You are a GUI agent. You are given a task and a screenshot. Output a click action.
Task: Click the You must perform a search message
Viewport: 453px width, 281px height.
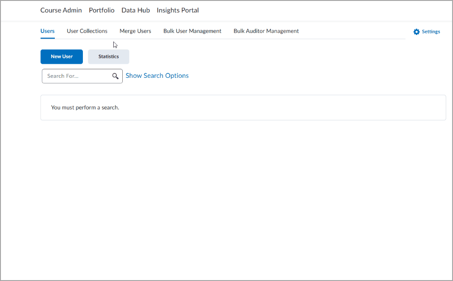click(85, 107)
